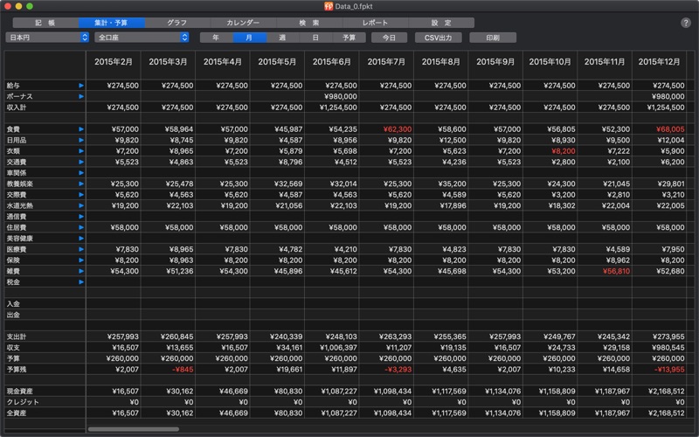Open the グラフ tab
Screen dimensions: 699x437
pyautogui.click(x=177, y=23)
